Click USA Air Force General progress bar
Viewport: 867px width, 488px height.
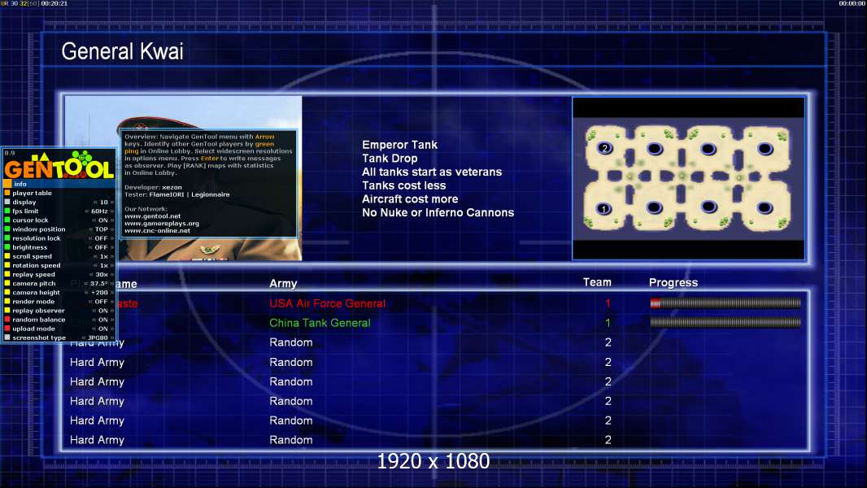tap(725, 303)
